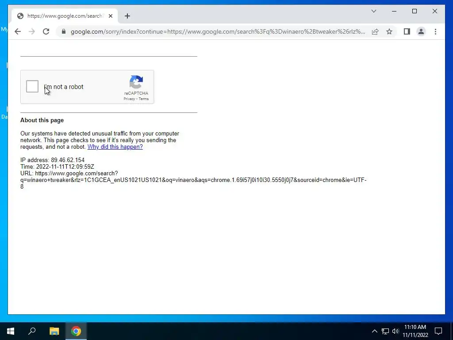Open the Why did this happen? link
Image resolution: width=453 pixels, height=340 pixels.
115,147
